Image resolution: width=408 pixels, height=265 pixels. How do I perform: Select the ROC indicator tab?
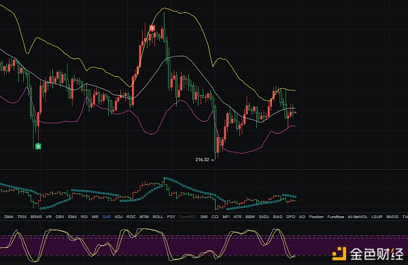tap(131, 217)
